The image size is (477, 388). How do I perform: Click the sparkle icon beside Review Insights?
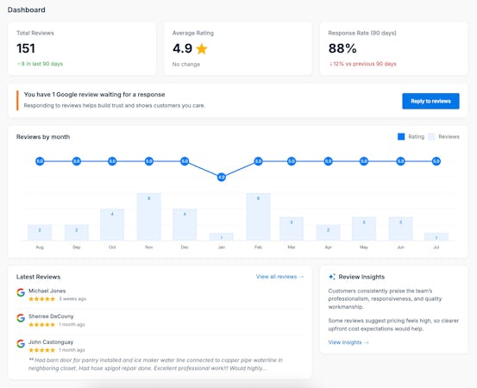pos(332,277)
